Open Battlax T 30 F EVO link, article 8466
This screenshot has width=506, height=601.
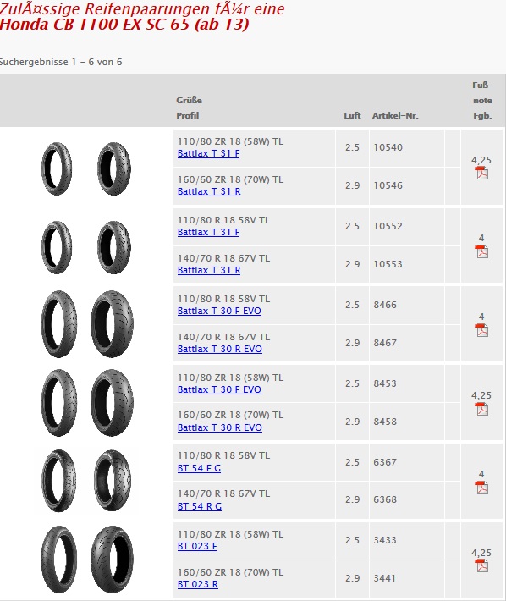[219, 311]
